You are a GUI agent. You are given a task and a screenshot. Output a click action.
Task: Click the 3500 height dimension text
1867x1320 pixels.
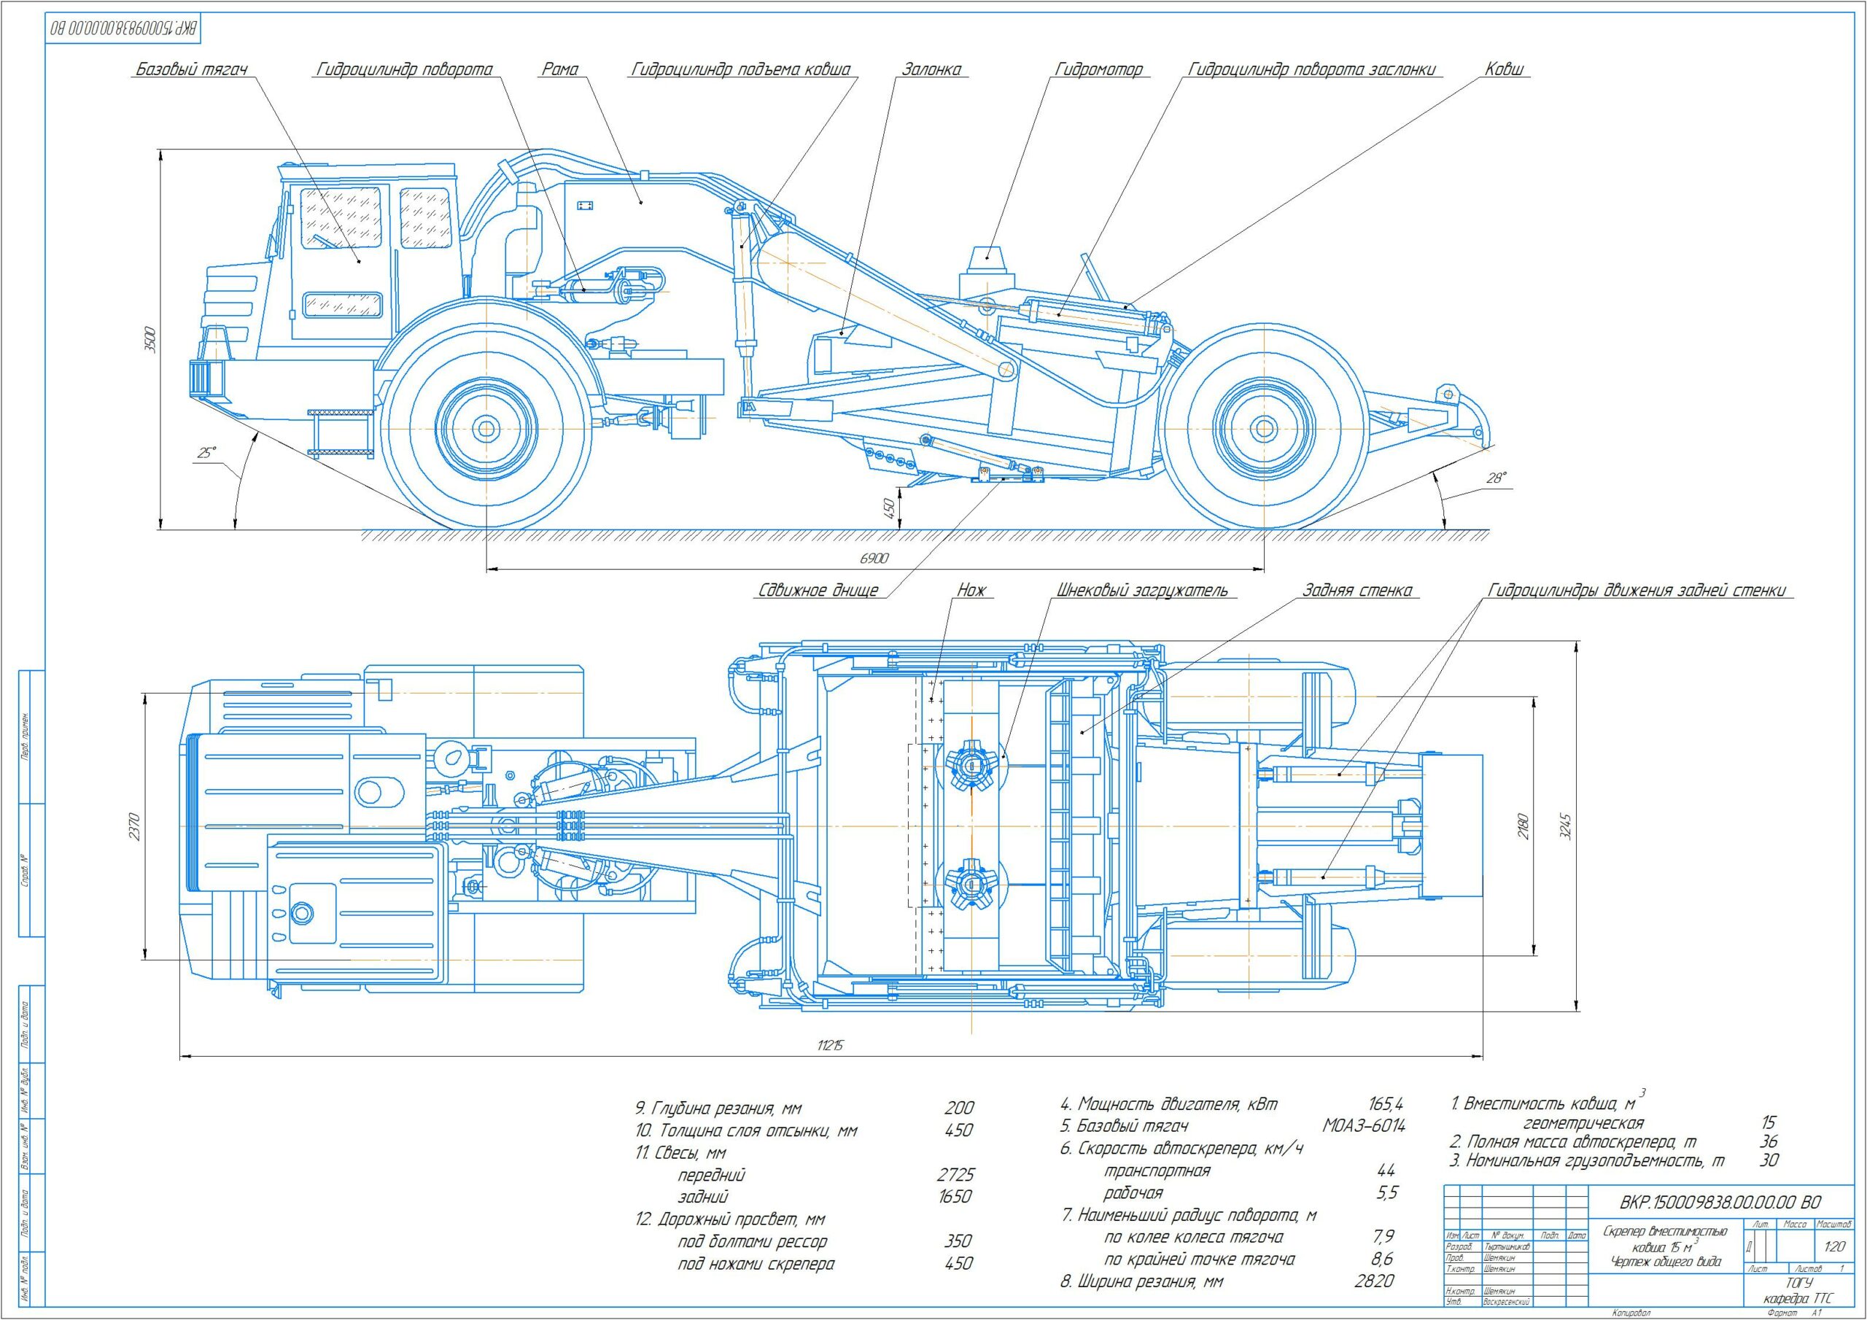click(x=150, y=340)
